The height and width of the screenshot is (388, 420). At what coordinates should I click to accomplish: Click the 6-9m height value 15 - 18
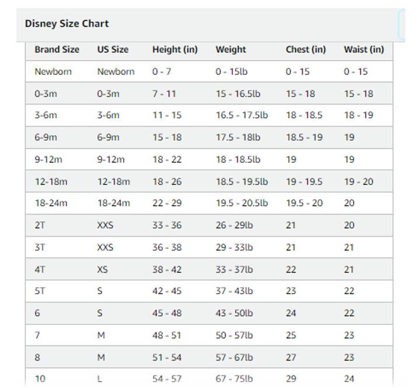point(167,138)
